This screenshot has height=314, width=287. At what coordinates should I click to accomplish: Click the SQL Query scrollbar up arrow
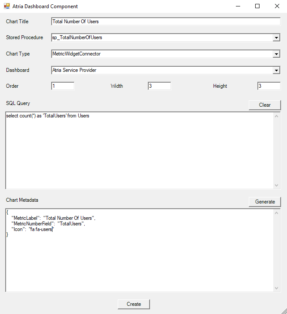point(277,116)
